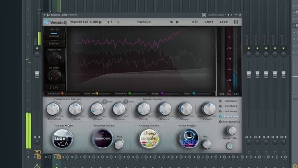This screenshot has height=168, width=298.
Task: Click title bar previous preset arrow
Action: point(229,15)
